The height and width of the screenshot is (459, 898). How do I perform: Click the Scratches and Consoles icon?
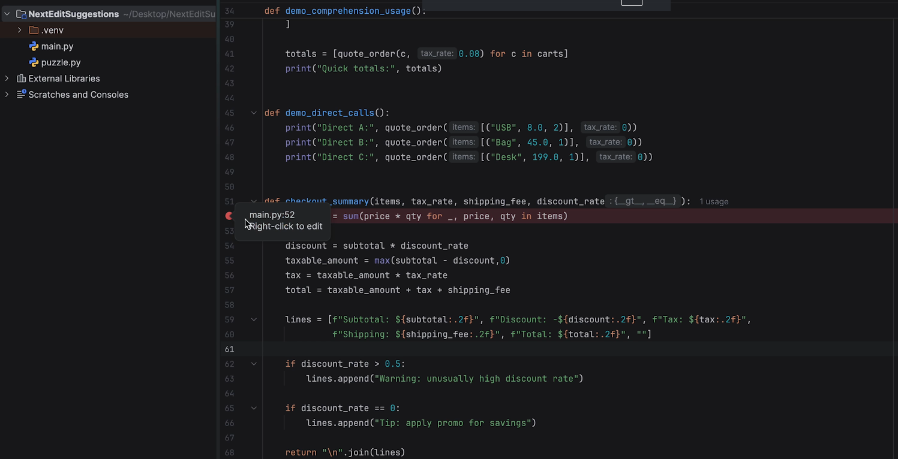point(21,95)
